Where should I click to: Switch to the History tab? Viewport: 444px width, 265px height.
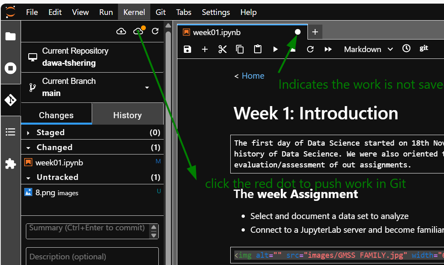coord(127,115)
